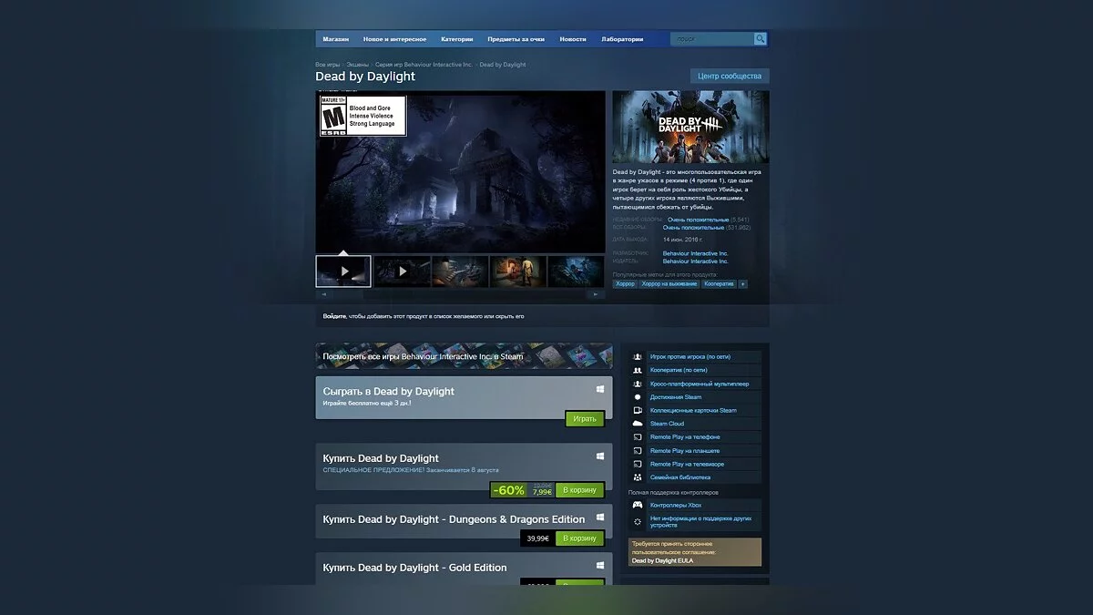Select the third screenshot thumbnail

coord(460,271)
